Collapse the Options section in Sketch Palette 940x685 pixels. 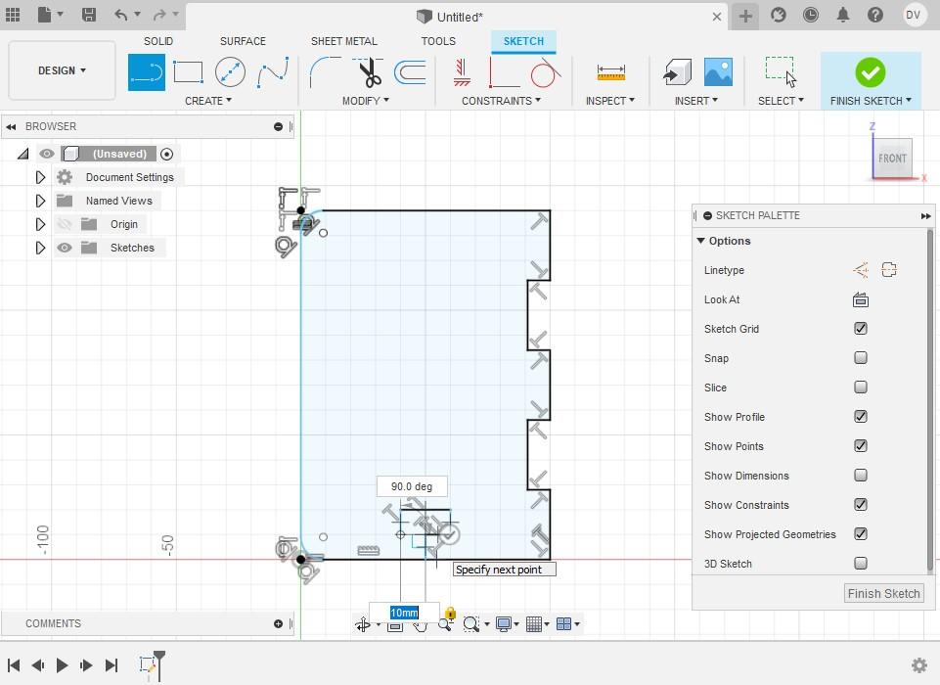click(x=700, y=241)
